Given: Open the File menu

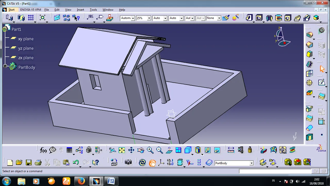Looking at the screenshot, I should pos(47,10).
